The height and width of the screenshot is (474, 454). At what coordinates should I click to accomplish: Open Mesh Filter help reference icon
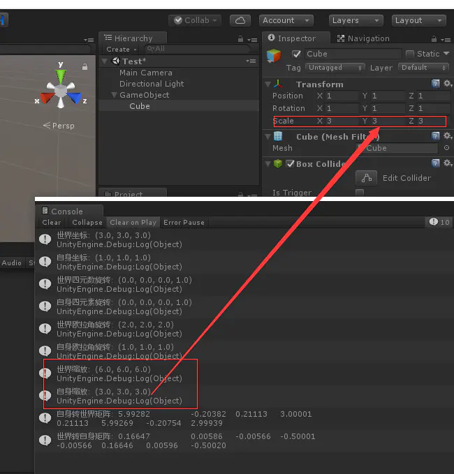(x=435, y=136)
